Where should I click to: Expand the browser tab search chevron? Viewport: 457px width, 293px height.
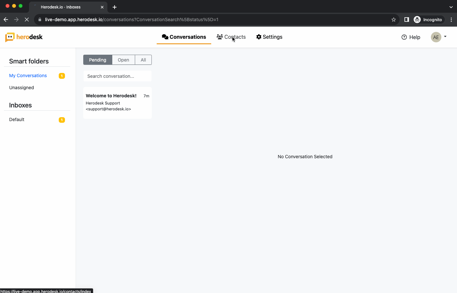[x=451, y=7]
